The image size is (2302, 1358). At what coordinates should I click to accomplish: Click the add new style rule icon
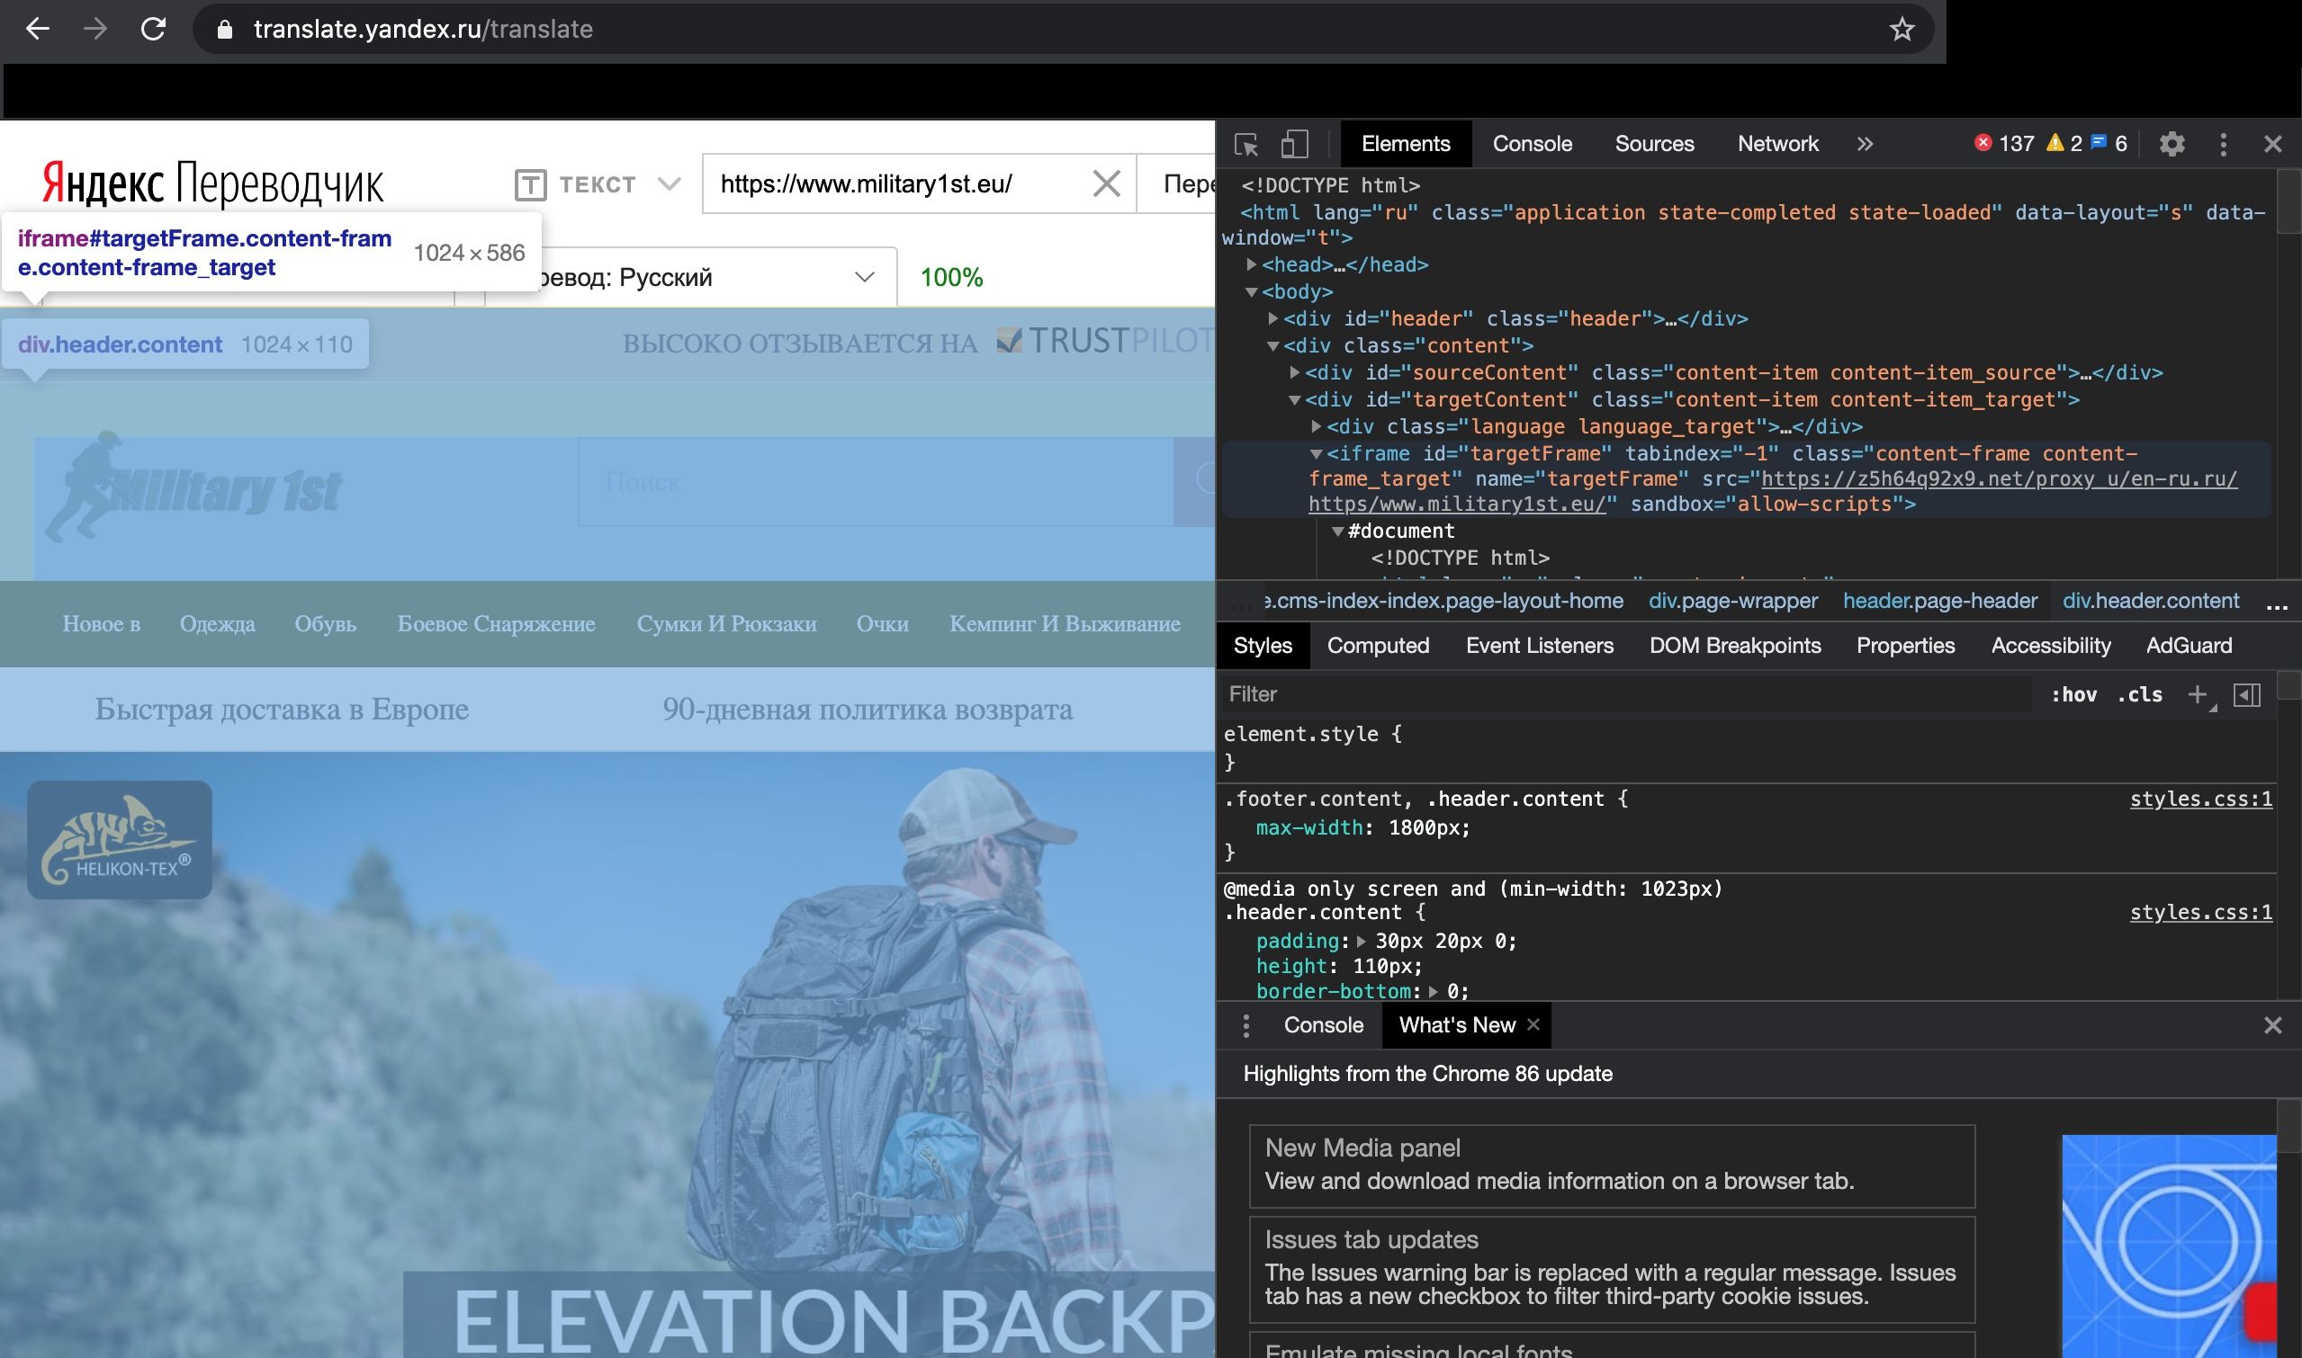(x=2197, y=693)
